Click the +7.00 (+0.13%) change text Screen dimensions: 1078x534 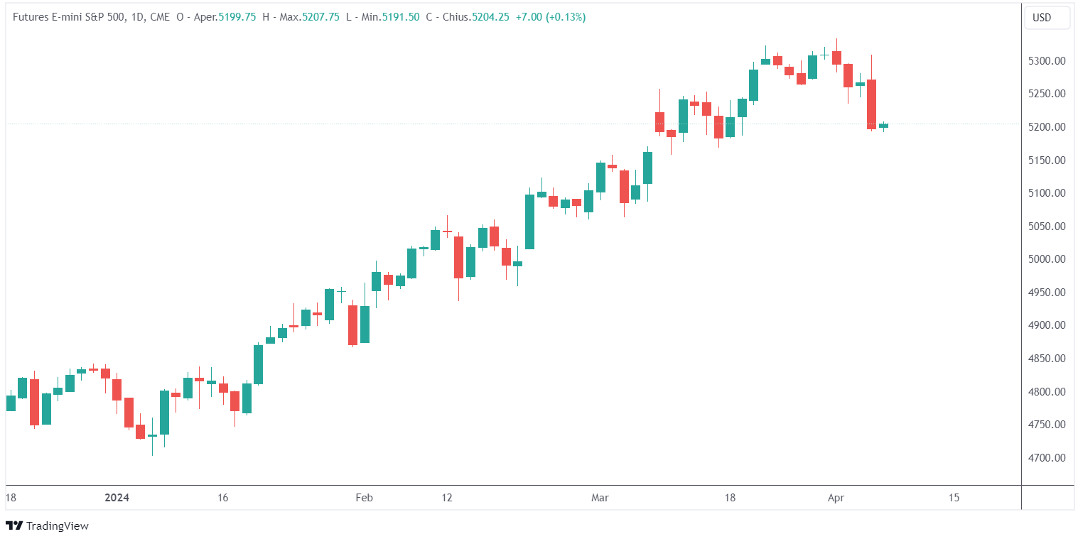pyautogui.click(x=551, y=18)
